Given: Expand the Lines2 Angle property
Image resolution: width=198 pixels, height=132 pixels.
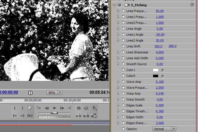Looking at the screenshot, I should coord(118,40).
